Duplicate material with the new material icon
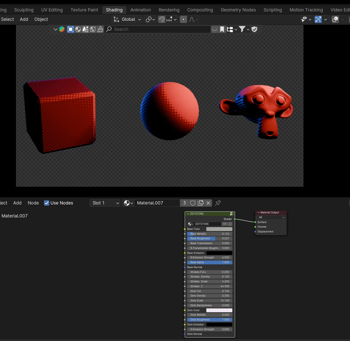This screenshot has height=341, width=350. tap(201, 203)
